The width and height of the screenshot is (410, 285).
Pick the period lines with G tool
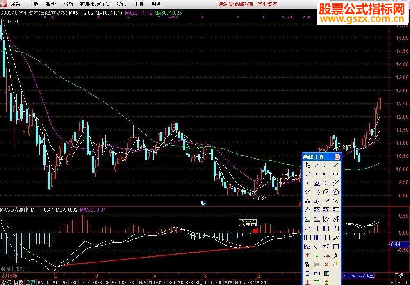click(x=336, y=228)
